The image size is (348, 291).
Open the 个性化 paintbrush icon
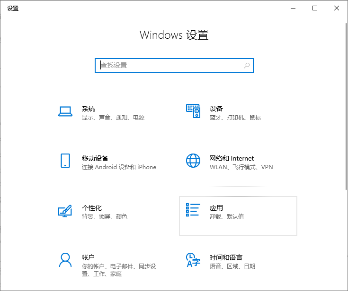point(65,211)
